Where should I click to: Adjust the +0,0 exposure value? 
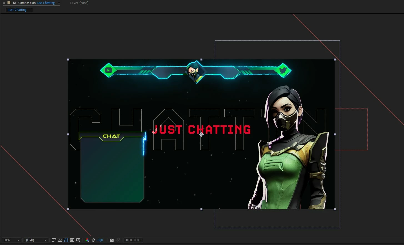coord(100,240)
